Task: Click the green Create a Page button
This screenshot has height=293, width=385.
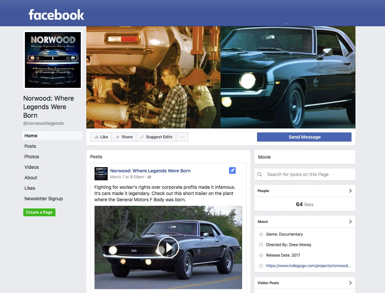Action: click(39, 212)
